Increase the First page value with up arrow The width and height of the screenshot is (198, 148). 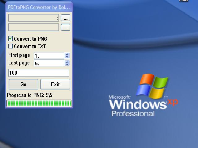pos(67,54)
